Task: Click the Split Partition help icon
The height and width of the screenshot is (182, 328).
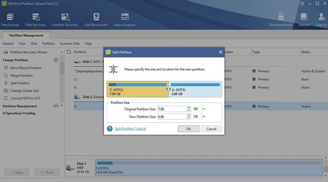Action: coord(110,129)
